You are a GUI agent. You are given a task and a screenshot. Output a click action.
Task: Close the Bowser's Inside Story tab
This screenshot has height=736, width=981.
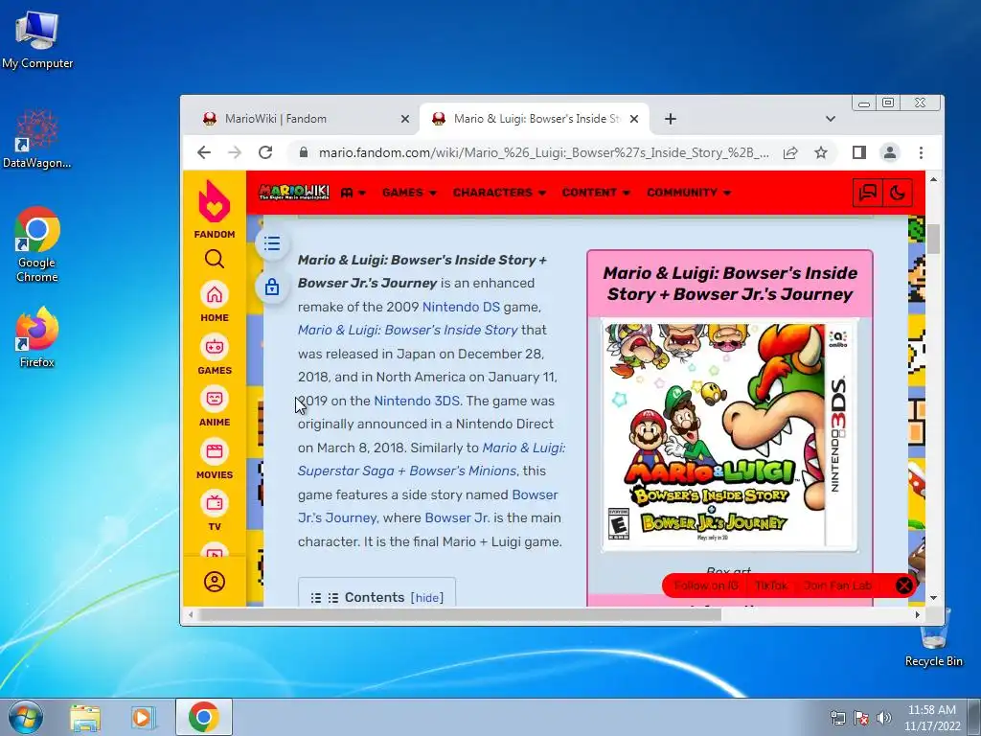click(634, 118)
